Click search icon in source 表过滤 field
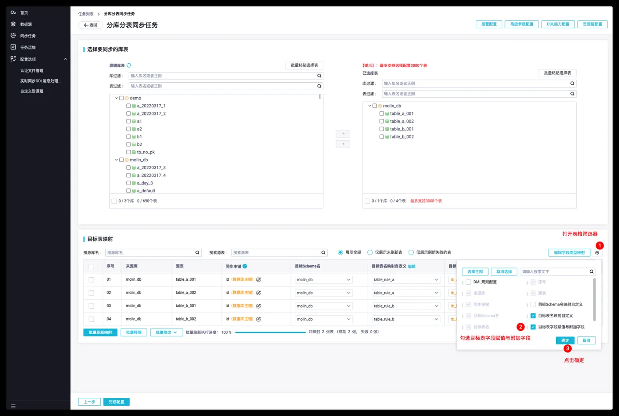619x416 pixels. [319, 86]
